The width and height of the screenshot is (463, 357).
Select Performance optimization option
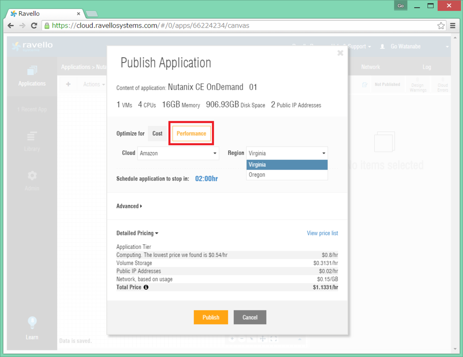[x=191, y=133]
